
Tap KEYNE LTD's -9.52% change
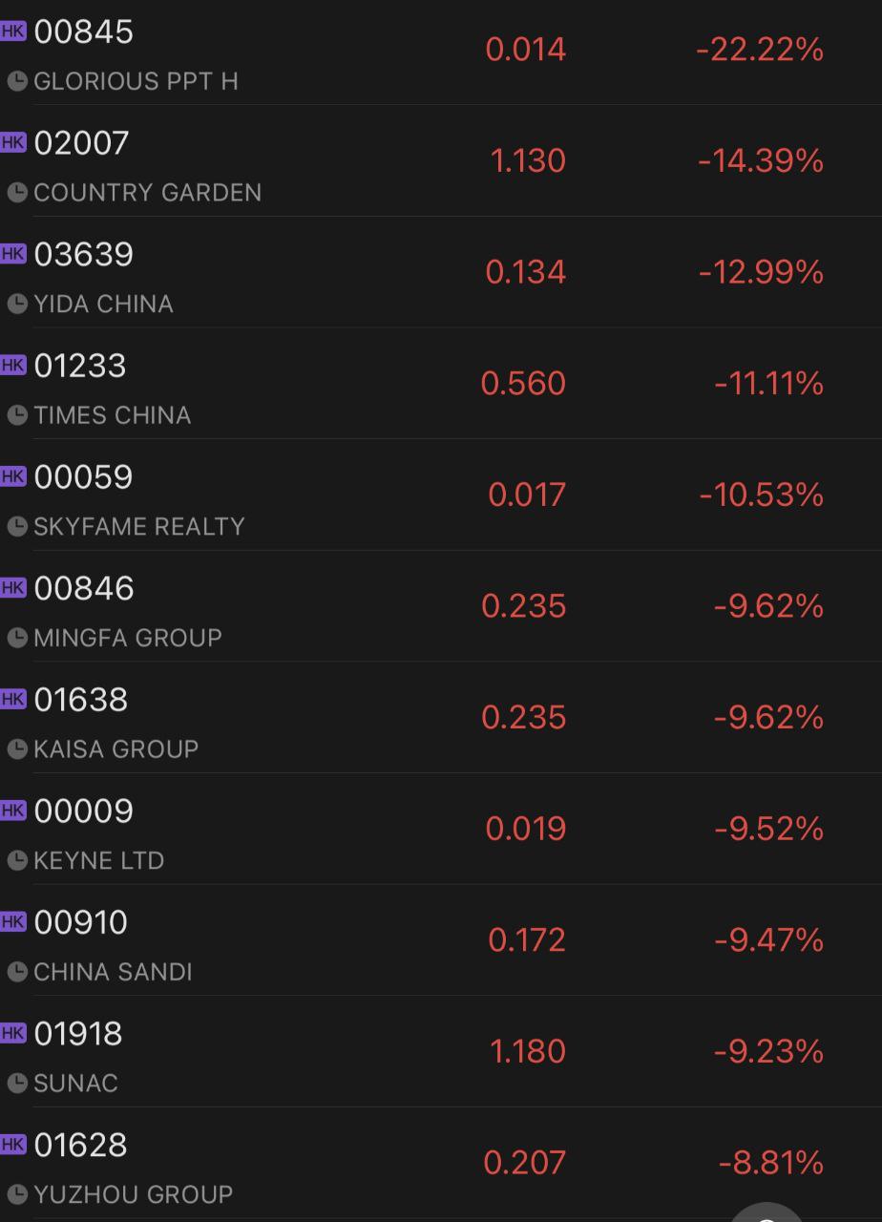768,829
